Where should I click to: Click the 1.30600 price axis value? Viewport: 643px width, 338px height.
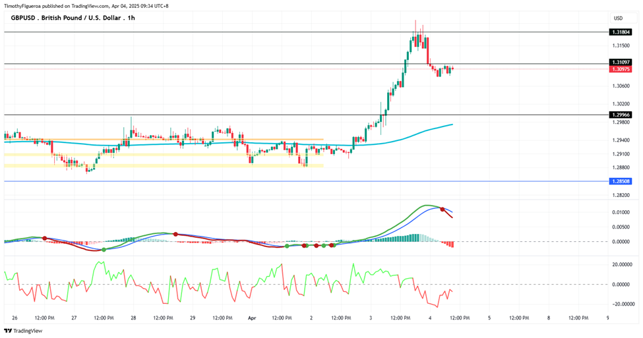coord(621,86)
